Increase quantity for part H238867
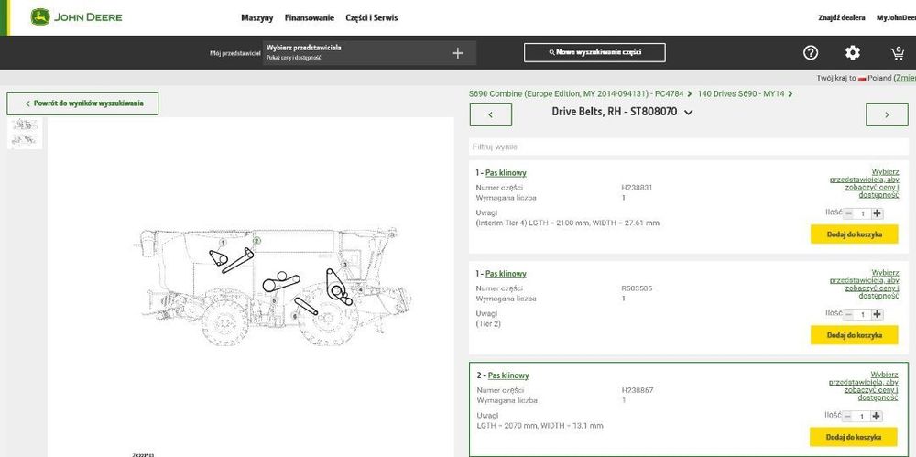Viewport: 916px width, 457px height. 877,416
